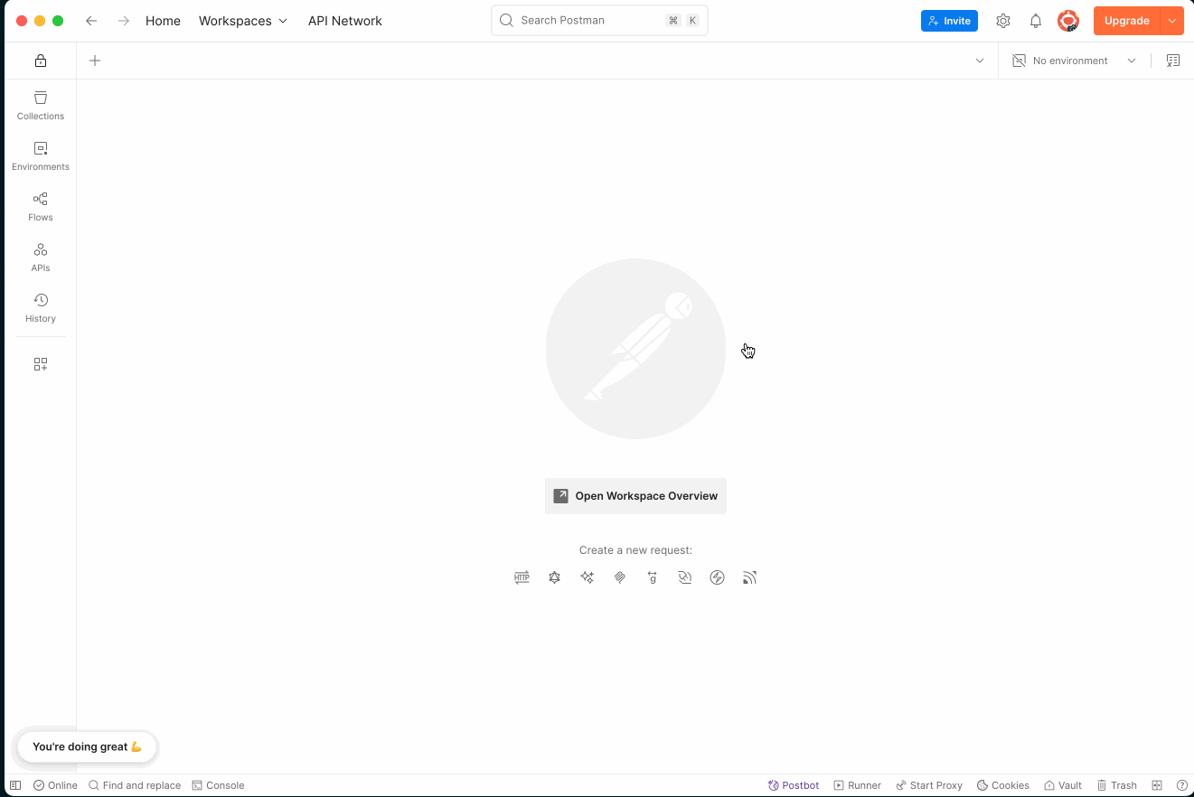Create a new MQTT request
1194x797 pixels.
(x=749, y=577)
